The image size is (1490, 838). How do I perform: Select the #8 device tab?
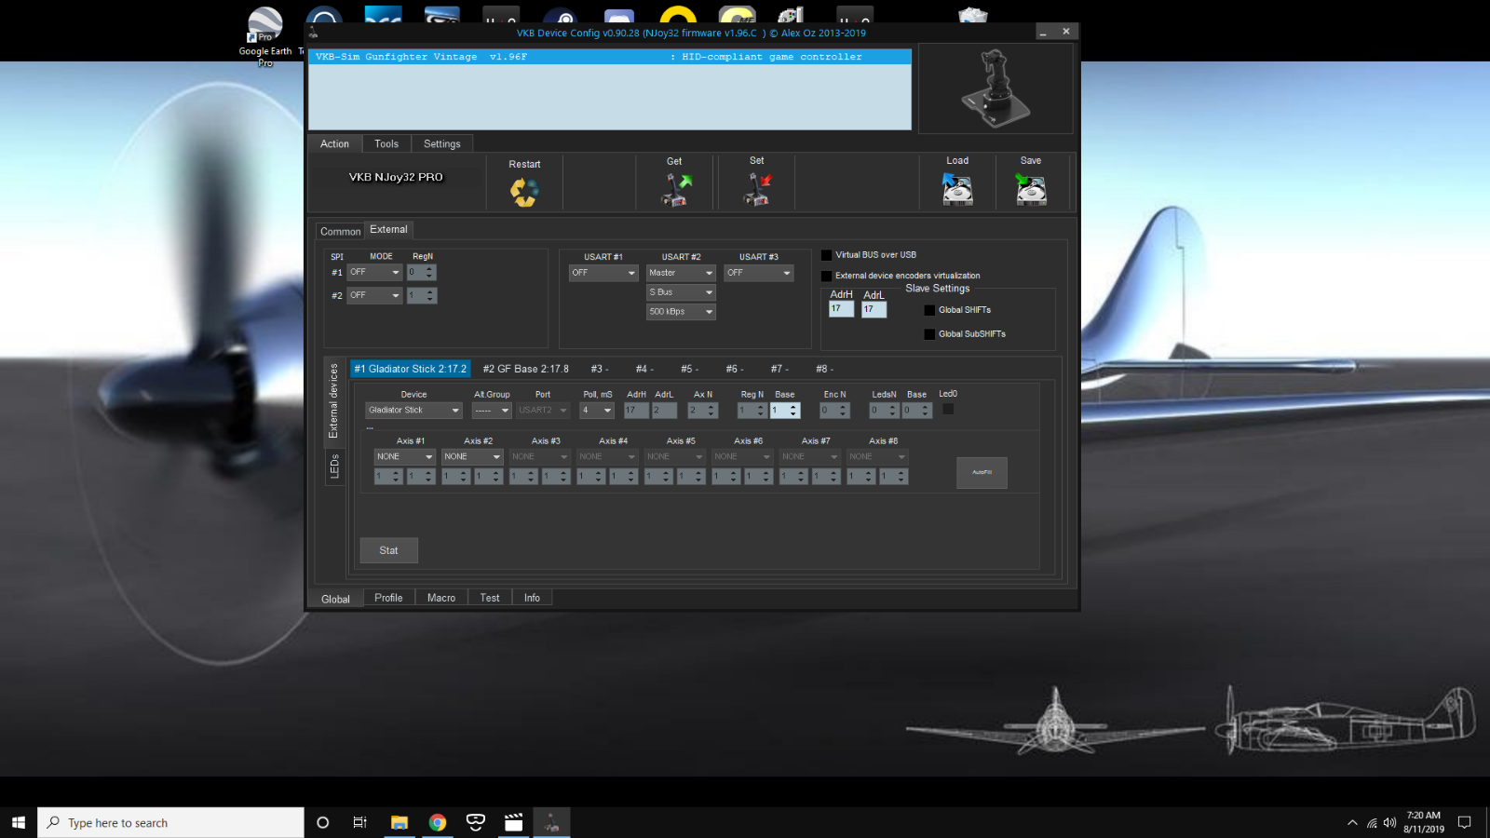(824, 370)
